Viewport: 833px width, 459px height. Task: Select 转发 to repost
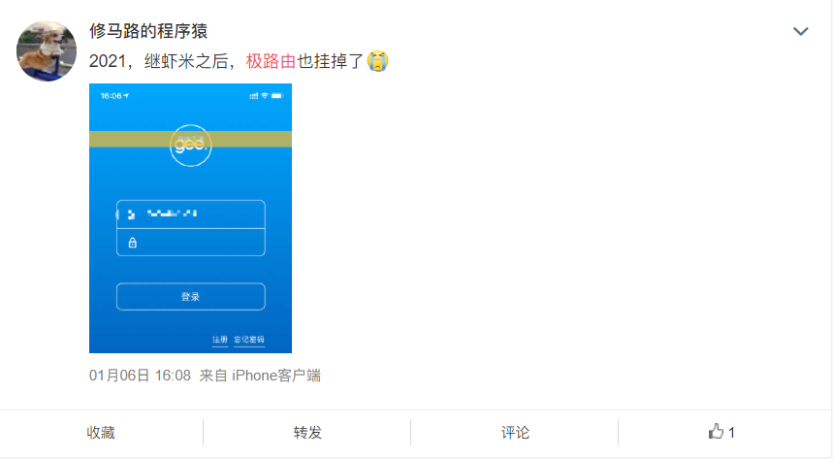point(307,433)
